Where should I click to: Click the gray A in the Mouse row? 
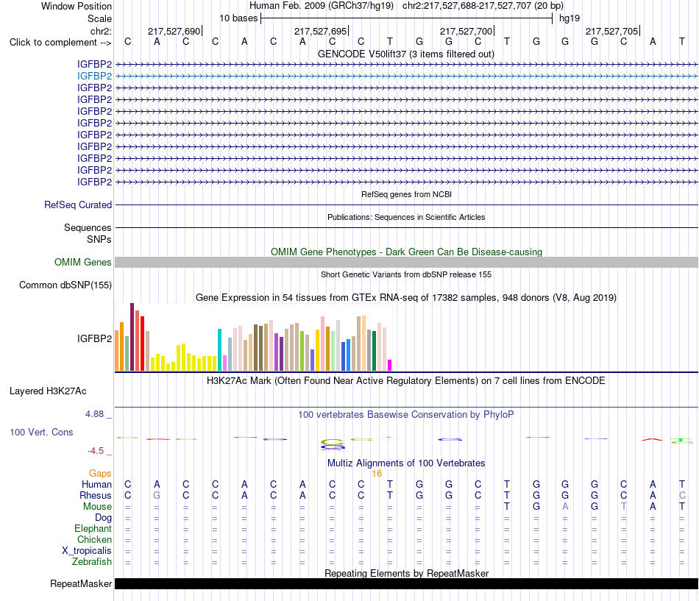[x=565, y=507]
